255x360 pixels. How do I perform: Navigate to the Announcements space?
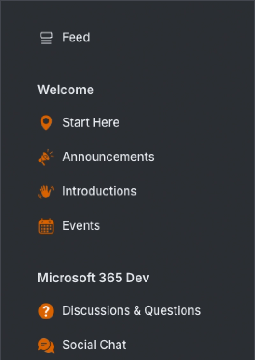pos(108,157)
